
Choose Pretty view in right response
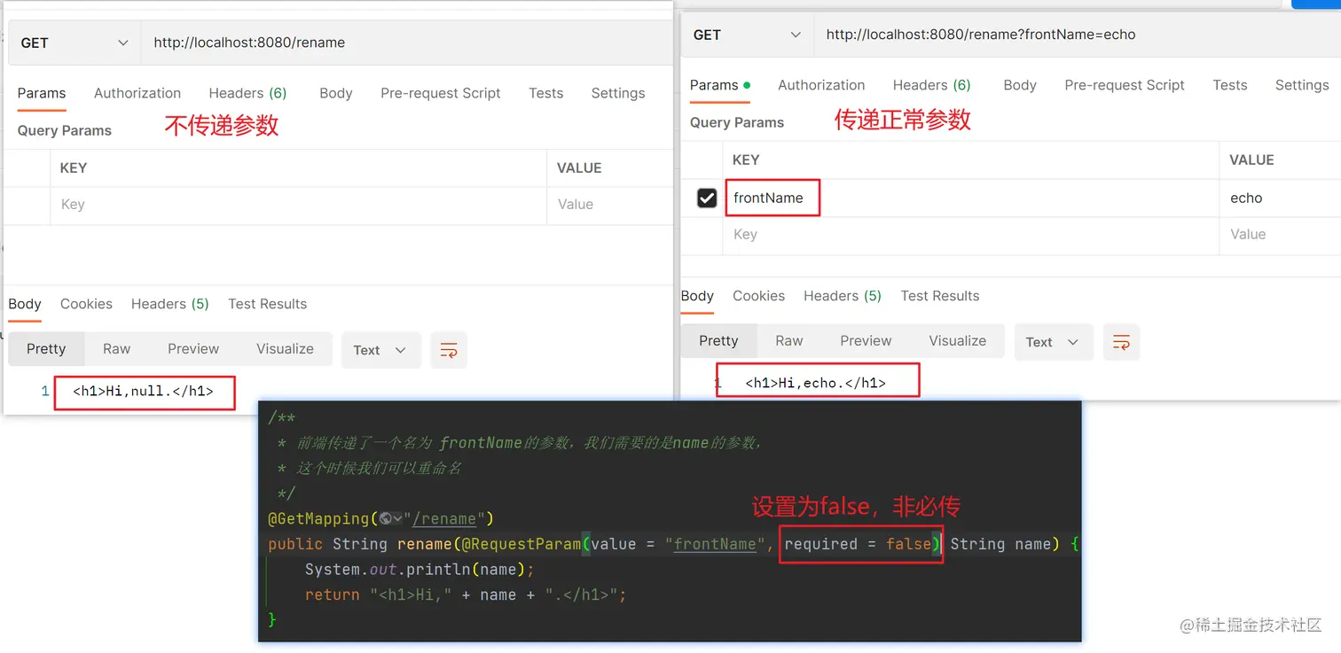[718, 341]
